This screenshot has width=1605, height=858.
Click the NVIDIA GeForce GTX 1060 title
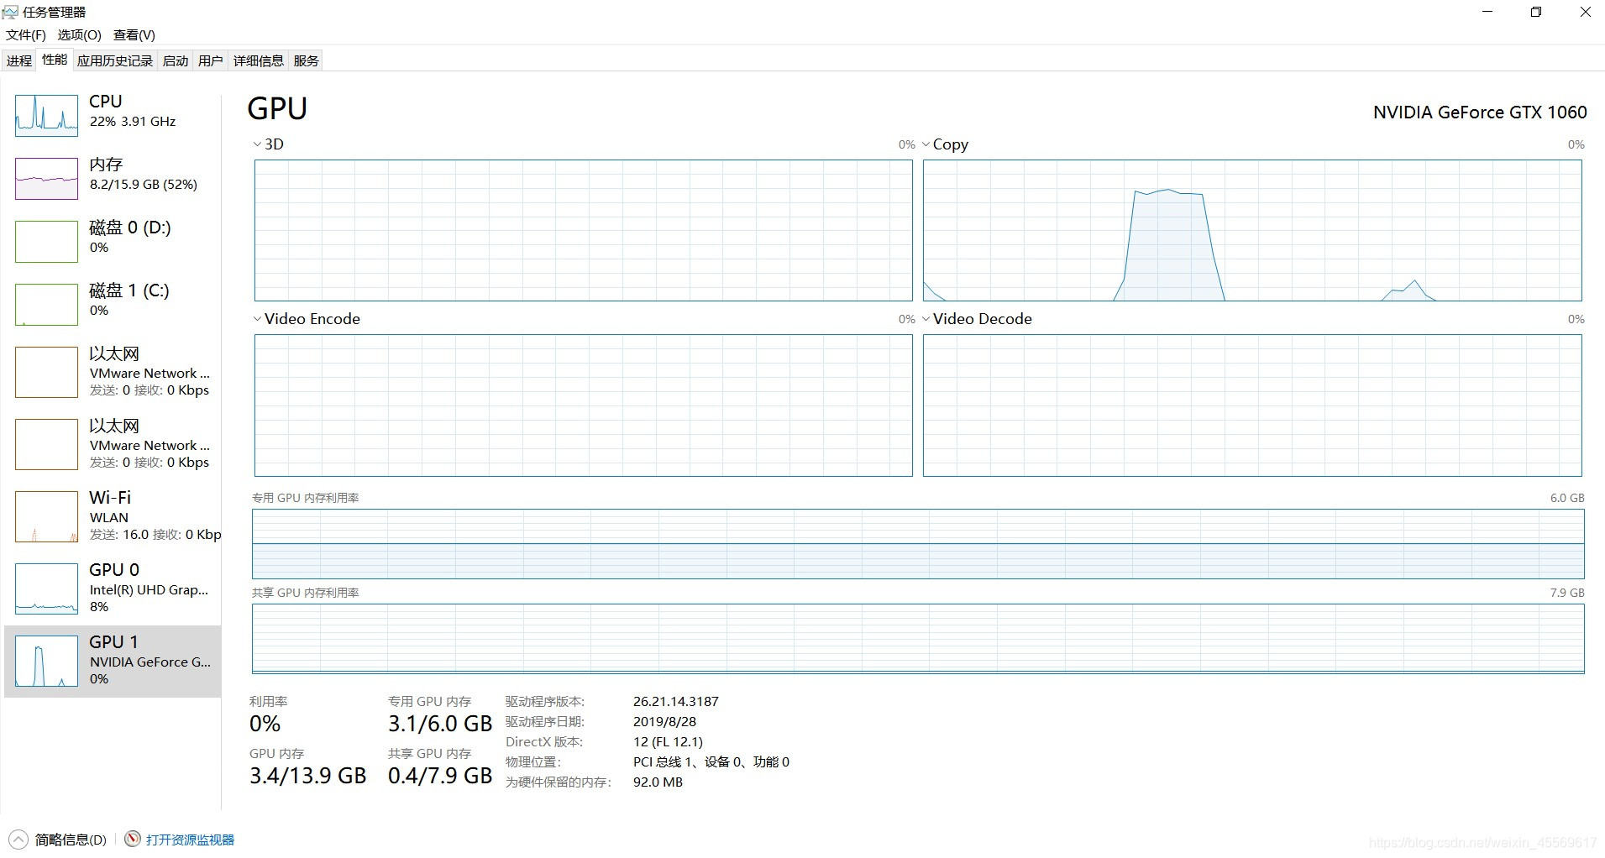pos(1480,112)
